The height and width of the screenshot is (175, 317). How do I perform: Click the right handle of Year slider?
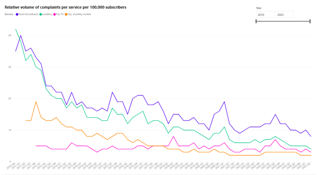point(310,21)
